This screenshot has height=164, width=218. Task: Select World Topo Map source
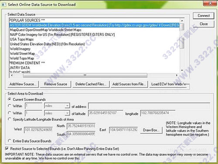click(22, 58)
